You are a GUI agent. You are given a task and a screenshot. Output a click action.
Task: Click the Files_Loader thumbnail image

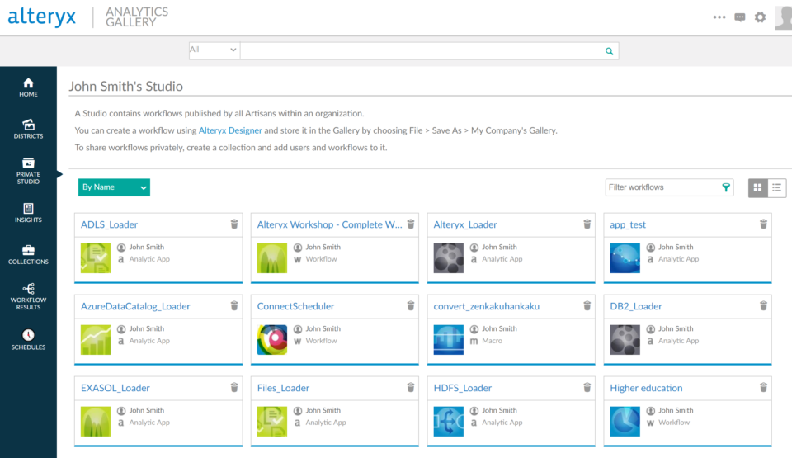[x=271, y=422]
